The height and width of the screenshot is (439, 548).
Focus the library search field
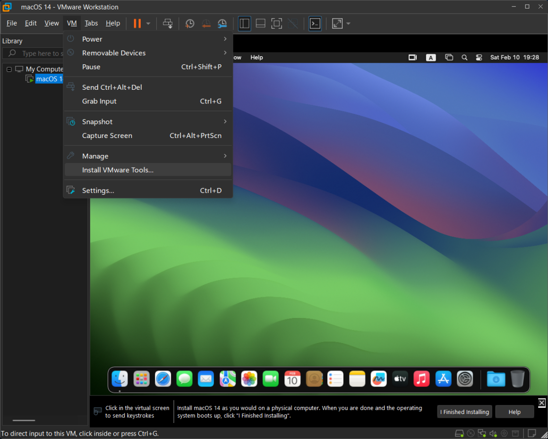click(33, 53)
